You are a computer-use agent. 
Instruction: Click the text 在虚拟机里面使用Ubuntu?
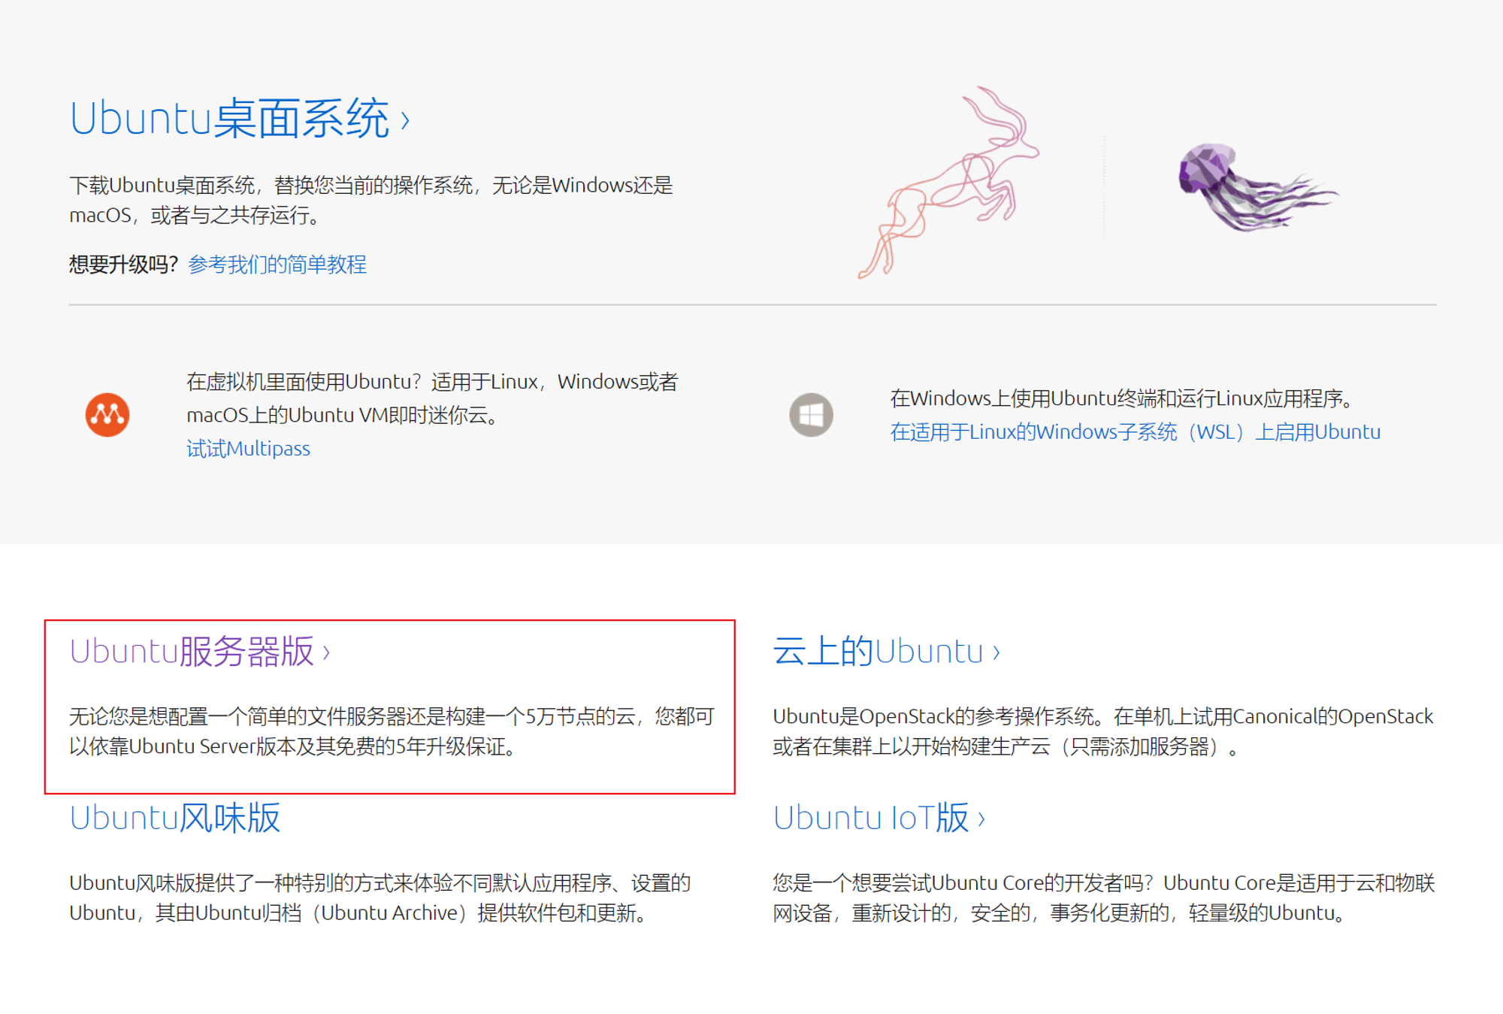pos(304,382)
